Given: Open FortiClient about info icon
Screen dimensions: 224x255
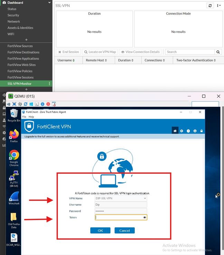Looking at the screenshot, I should click(x=195, y=131).
